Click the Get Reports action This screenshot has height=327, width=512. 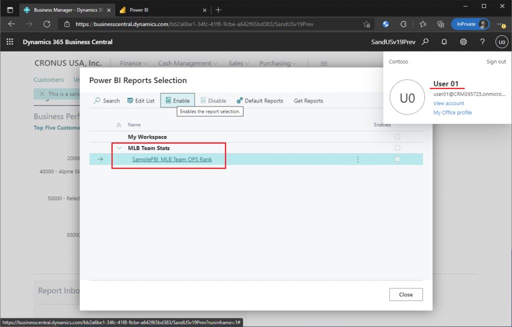point(308,100)
